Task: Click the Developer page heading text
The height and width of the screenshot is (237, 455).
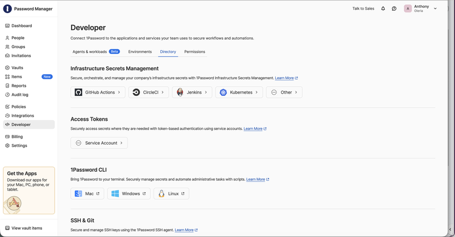Action: pos(88,28)
